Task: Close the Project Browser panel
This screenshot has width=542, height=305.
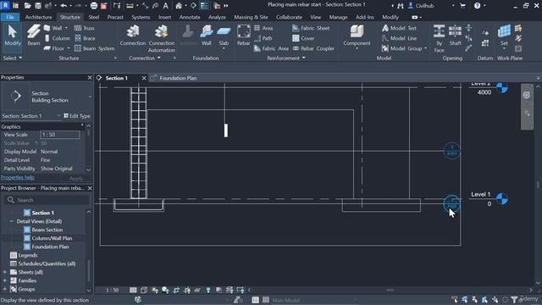Action: [90, 188]
